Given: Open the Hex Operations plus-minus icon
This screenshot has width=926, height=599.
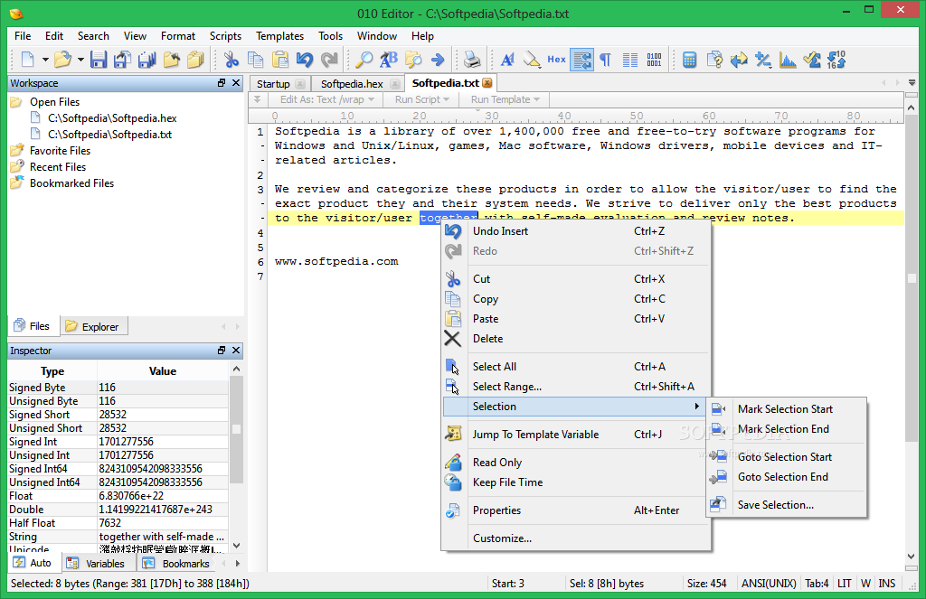Looking at the screenshot, I should coord(763,60).
